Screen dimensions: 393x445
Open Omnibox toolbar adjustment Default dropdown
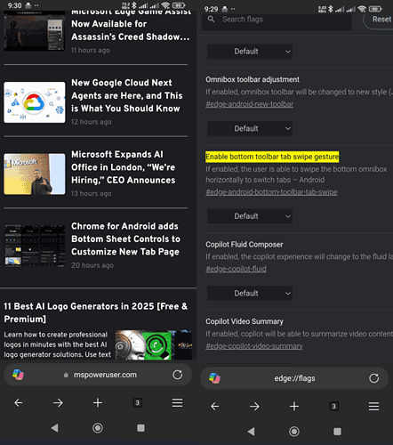coord(250,128)
